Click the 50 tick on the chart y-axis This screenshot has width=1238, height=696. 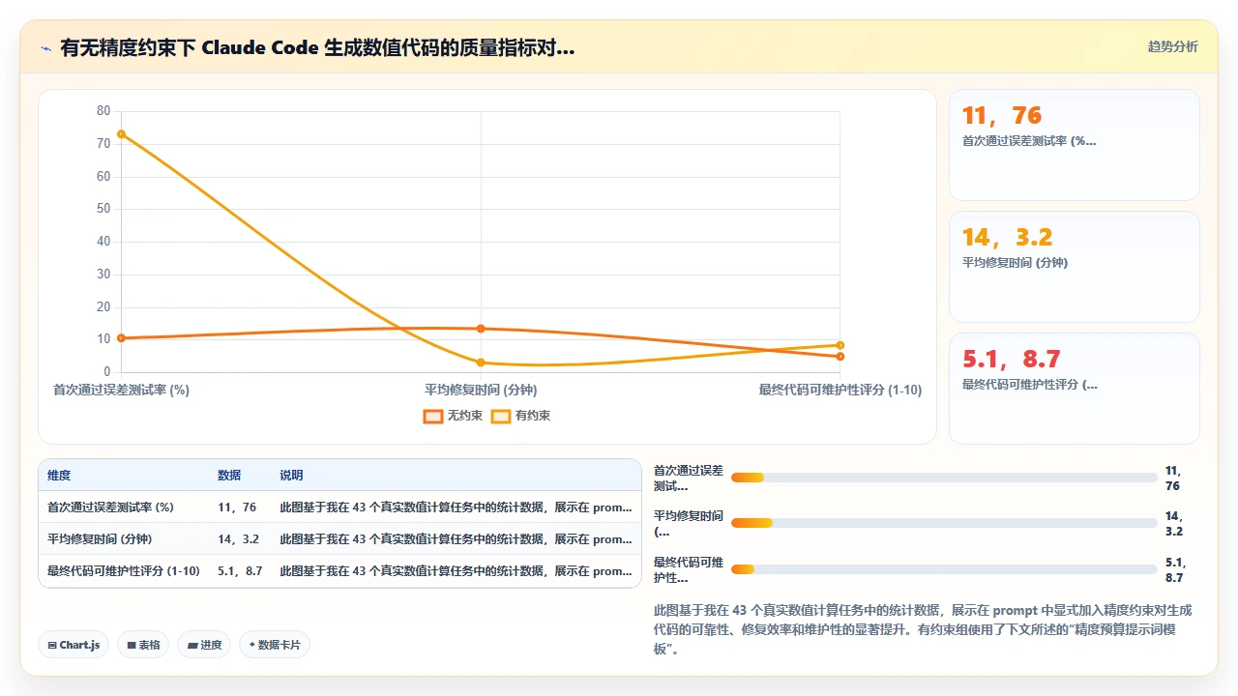click(x=103, y=209)
